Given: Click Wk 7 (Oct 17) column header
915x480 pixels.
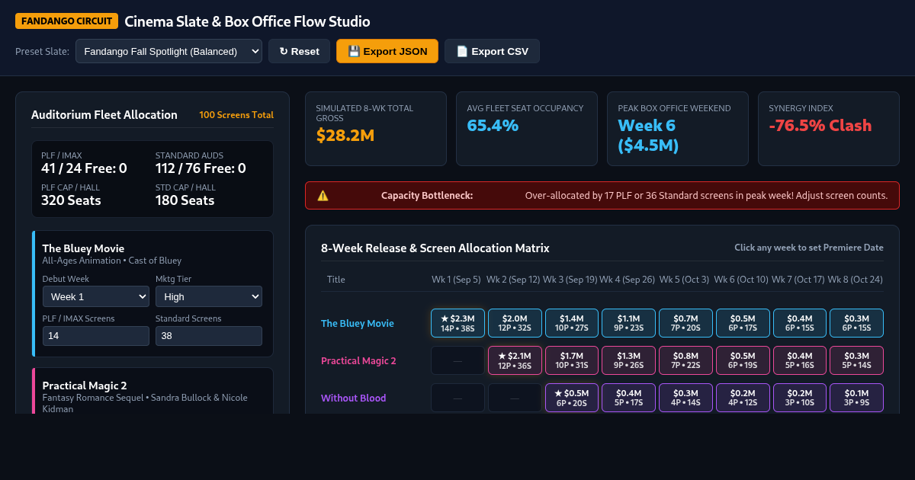Looking at the screenshot, I should [798, 280].
